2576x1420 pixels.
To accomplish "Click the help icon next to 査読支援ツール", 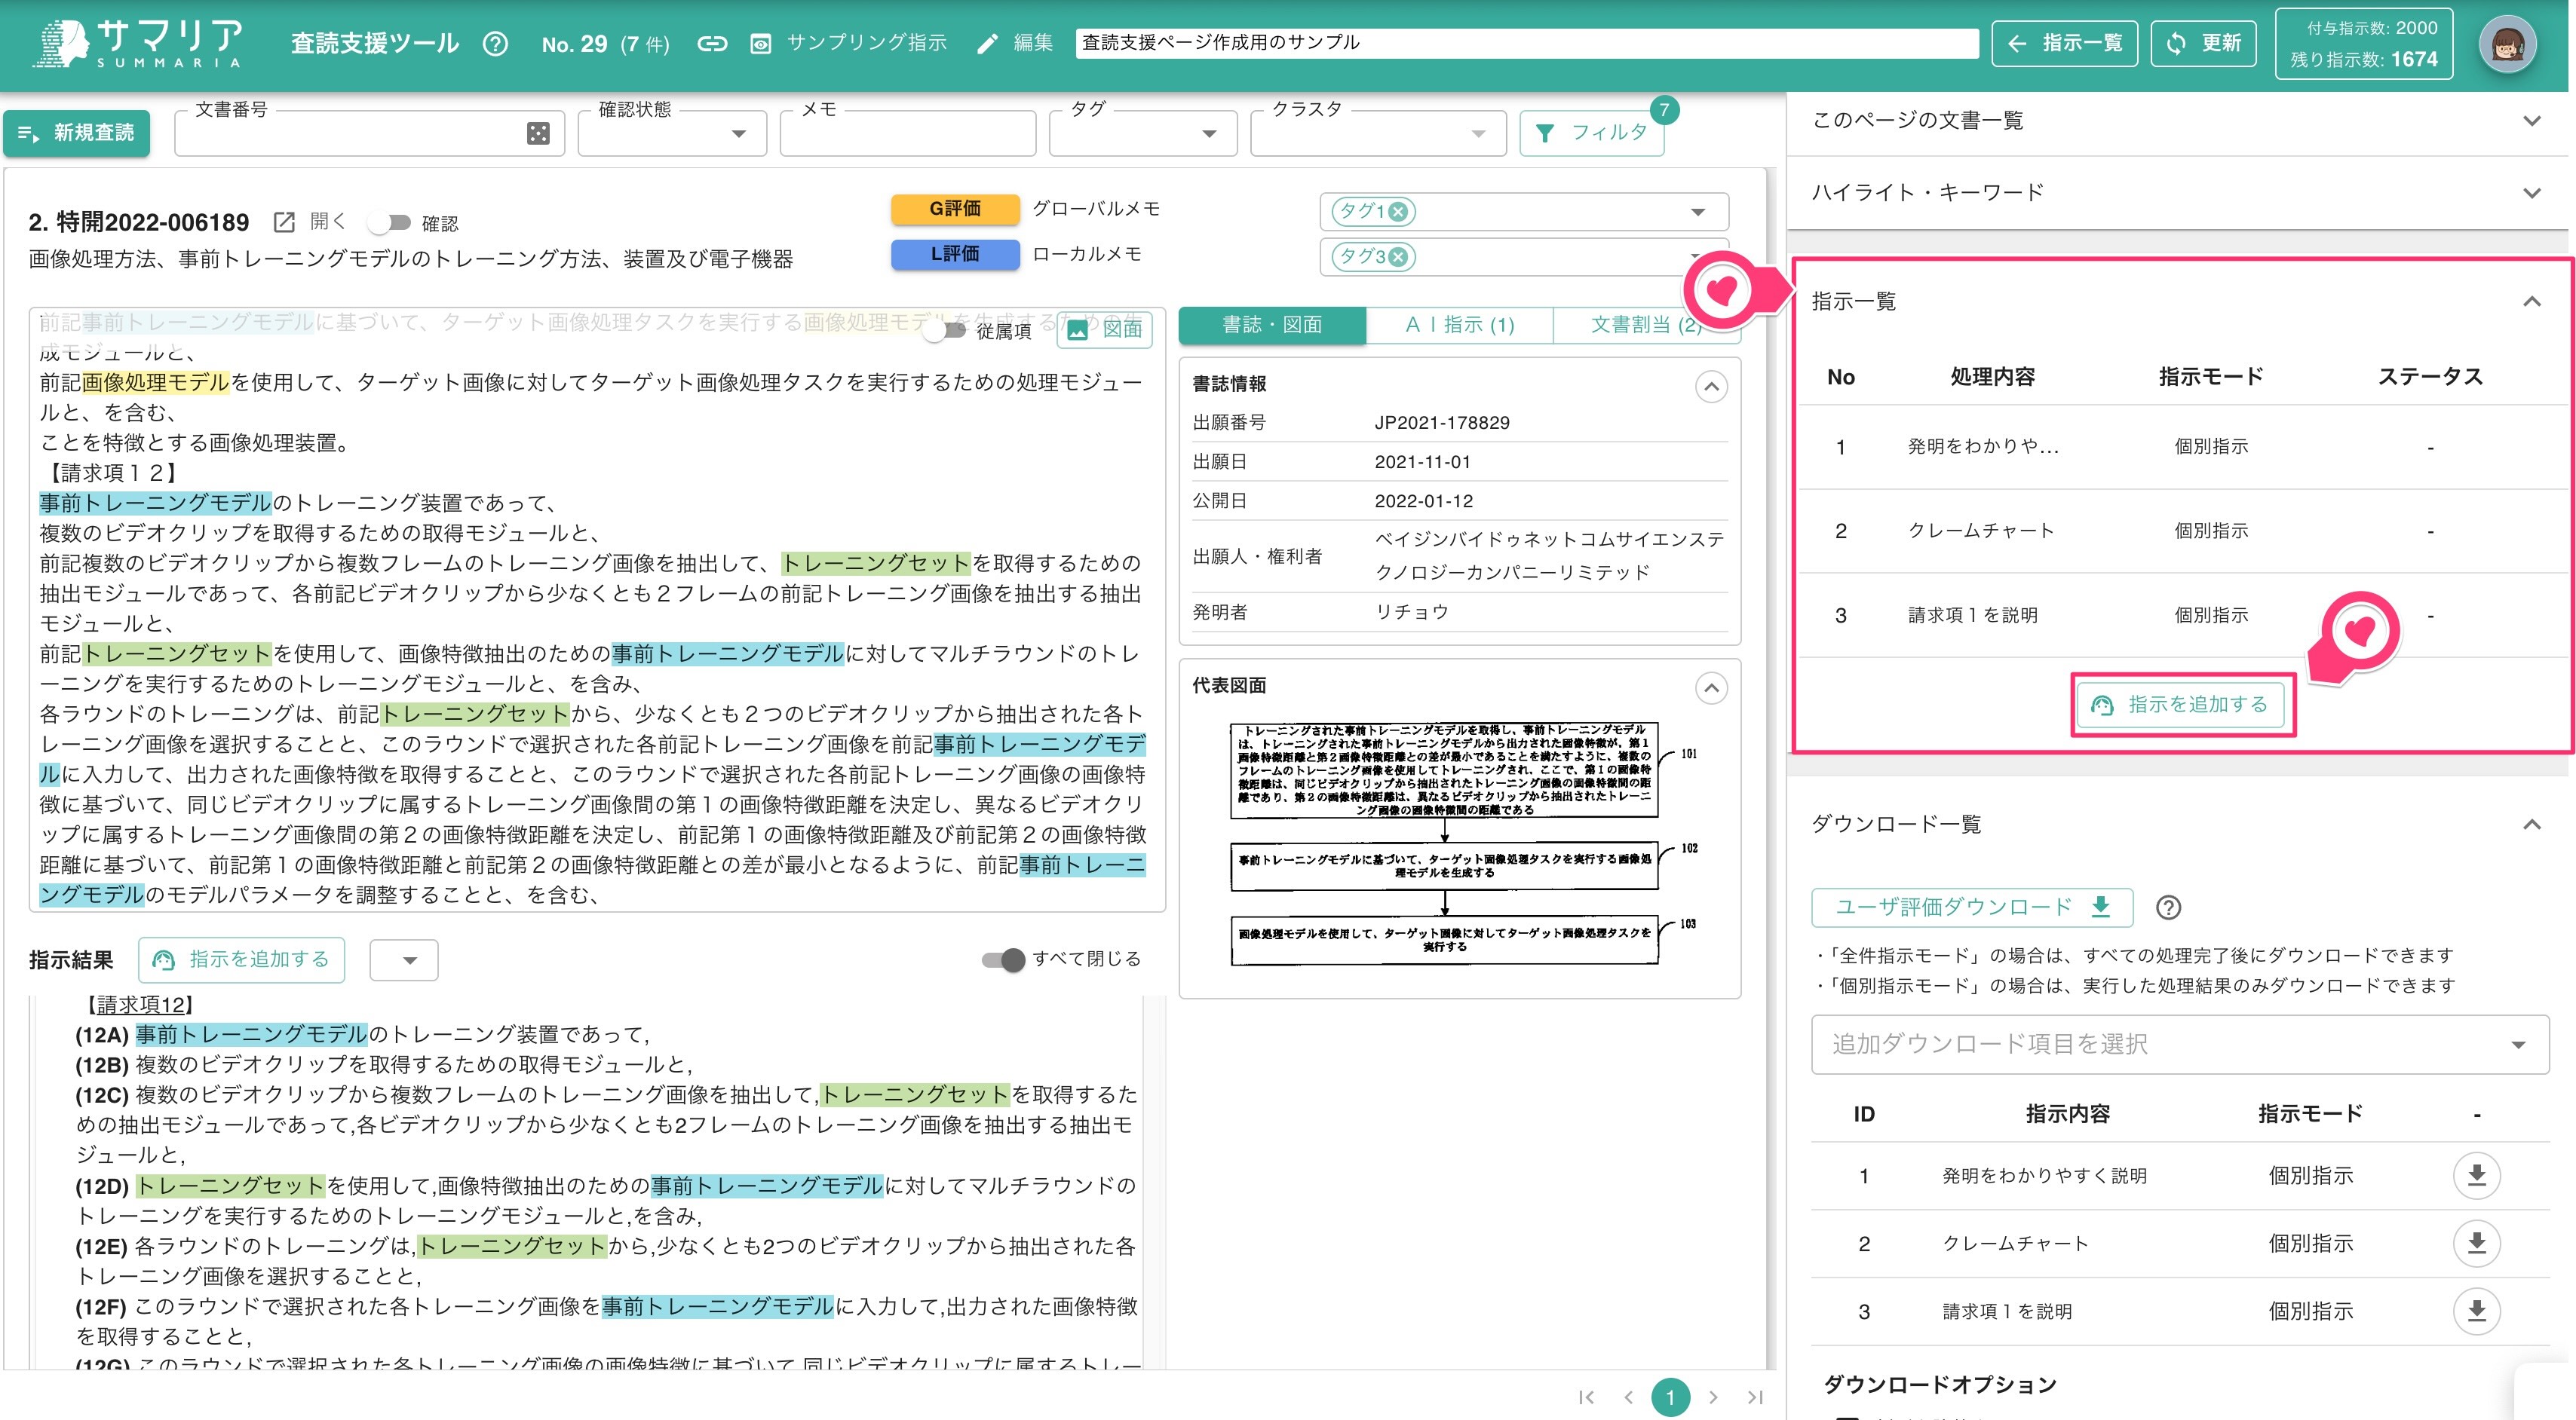I will (x=496, y=44).
